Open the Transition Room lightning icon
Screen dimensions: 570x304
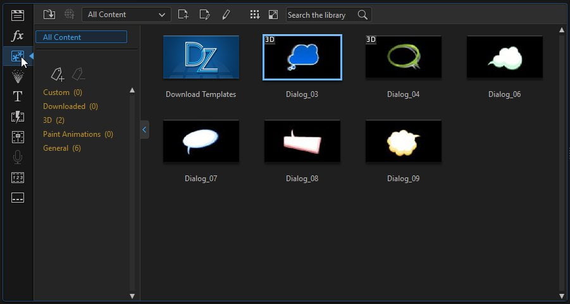[x=18, y=117]
